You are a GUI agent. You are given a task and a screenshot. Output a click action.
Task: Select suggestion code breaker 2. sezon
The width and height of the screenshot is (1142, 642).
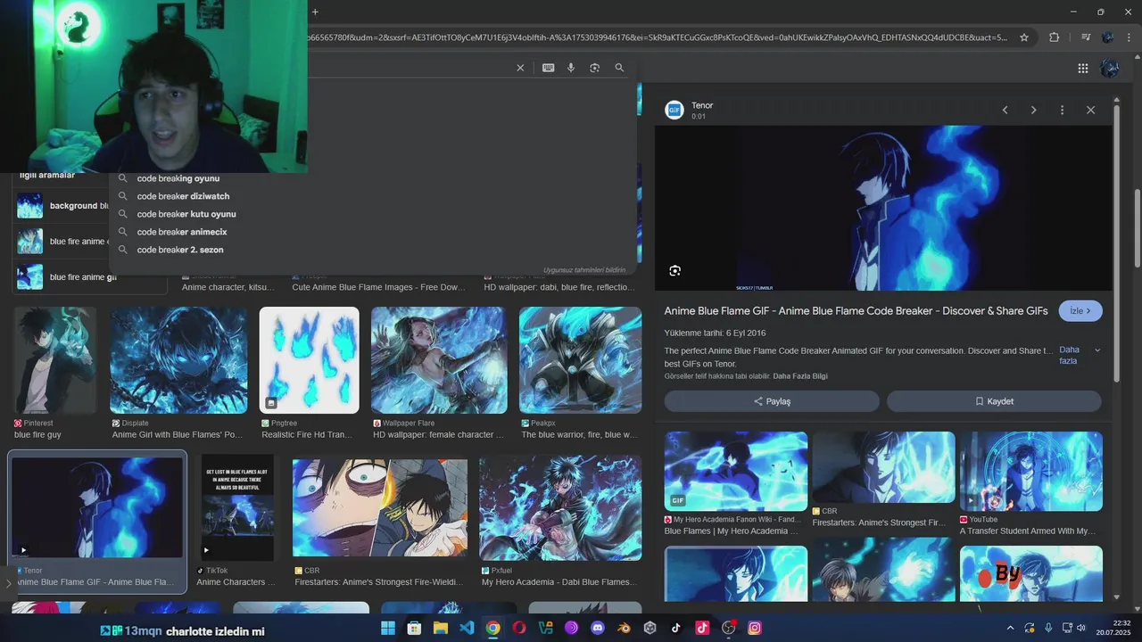[180, 250]
